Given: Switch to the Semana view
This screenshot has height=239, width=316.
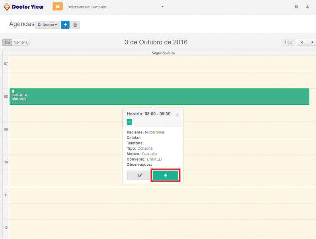Looking at the screenshot, I should tap(21, 42).
